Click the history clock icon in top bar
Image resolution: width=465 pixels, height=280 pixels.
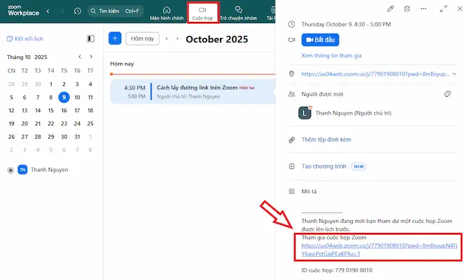(78, 11)
